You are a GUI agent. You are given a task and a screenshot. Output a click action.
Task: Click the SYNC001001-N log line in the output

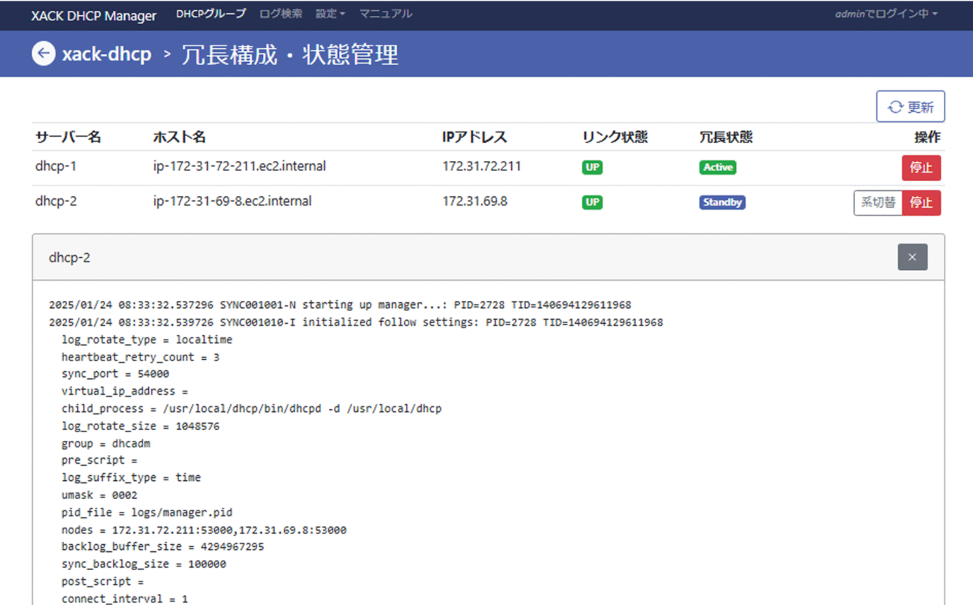[340, 305]
